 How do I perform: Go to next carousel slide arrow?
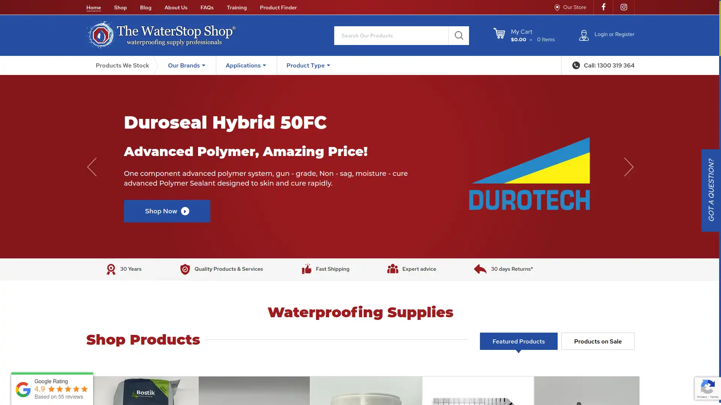(629, 167)
